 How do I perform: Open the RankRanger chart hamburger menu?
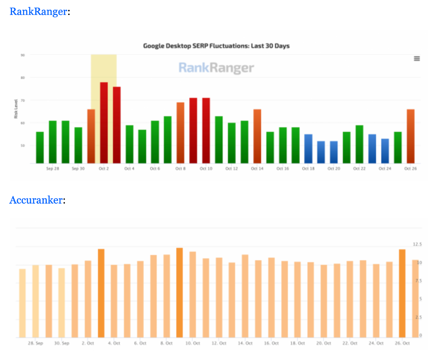pyautogui.click(x=417, y=59)
